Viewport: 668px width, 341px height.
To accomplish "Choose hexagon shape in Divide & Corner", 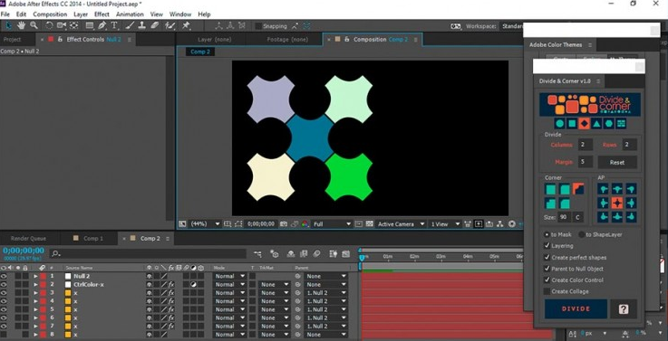I will (x=609, y=124).
